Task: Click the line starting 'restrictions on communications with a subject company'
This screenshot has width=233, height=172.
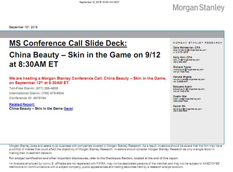Action: click(x=96, y=167)
